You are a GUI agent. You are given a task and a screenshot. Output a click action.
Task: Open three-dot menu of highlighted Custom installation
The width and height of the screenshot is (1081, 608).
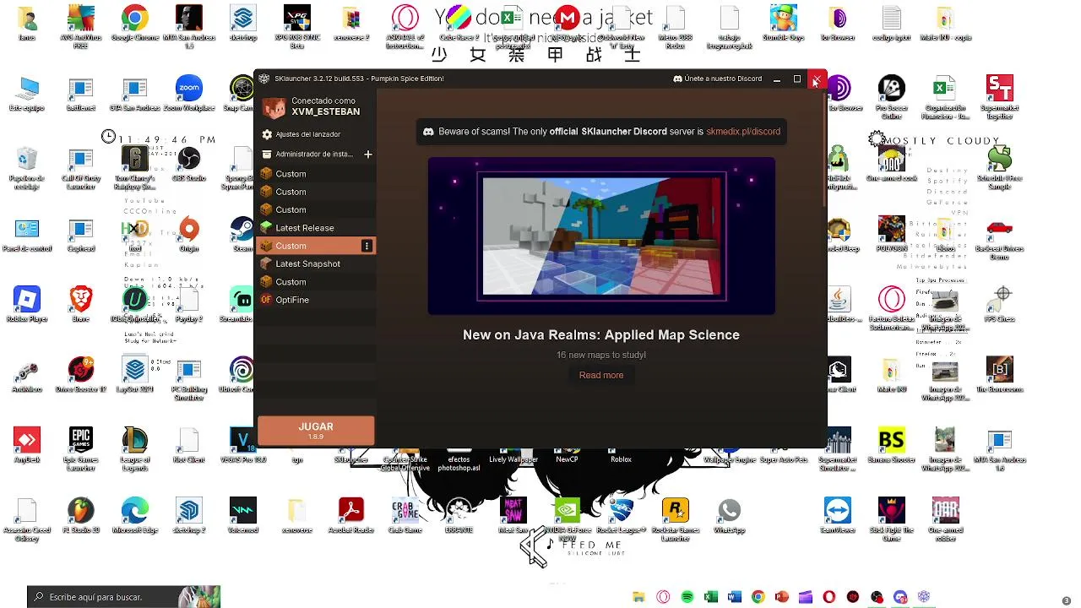(367, 246)
